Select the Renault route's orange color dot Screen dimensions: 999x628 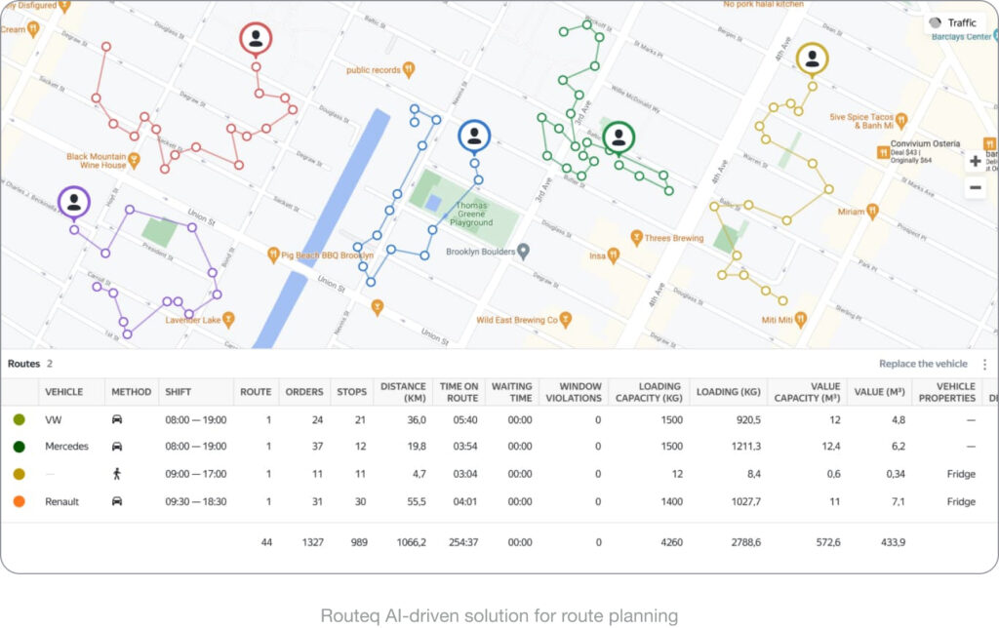[x=20, y=501]
